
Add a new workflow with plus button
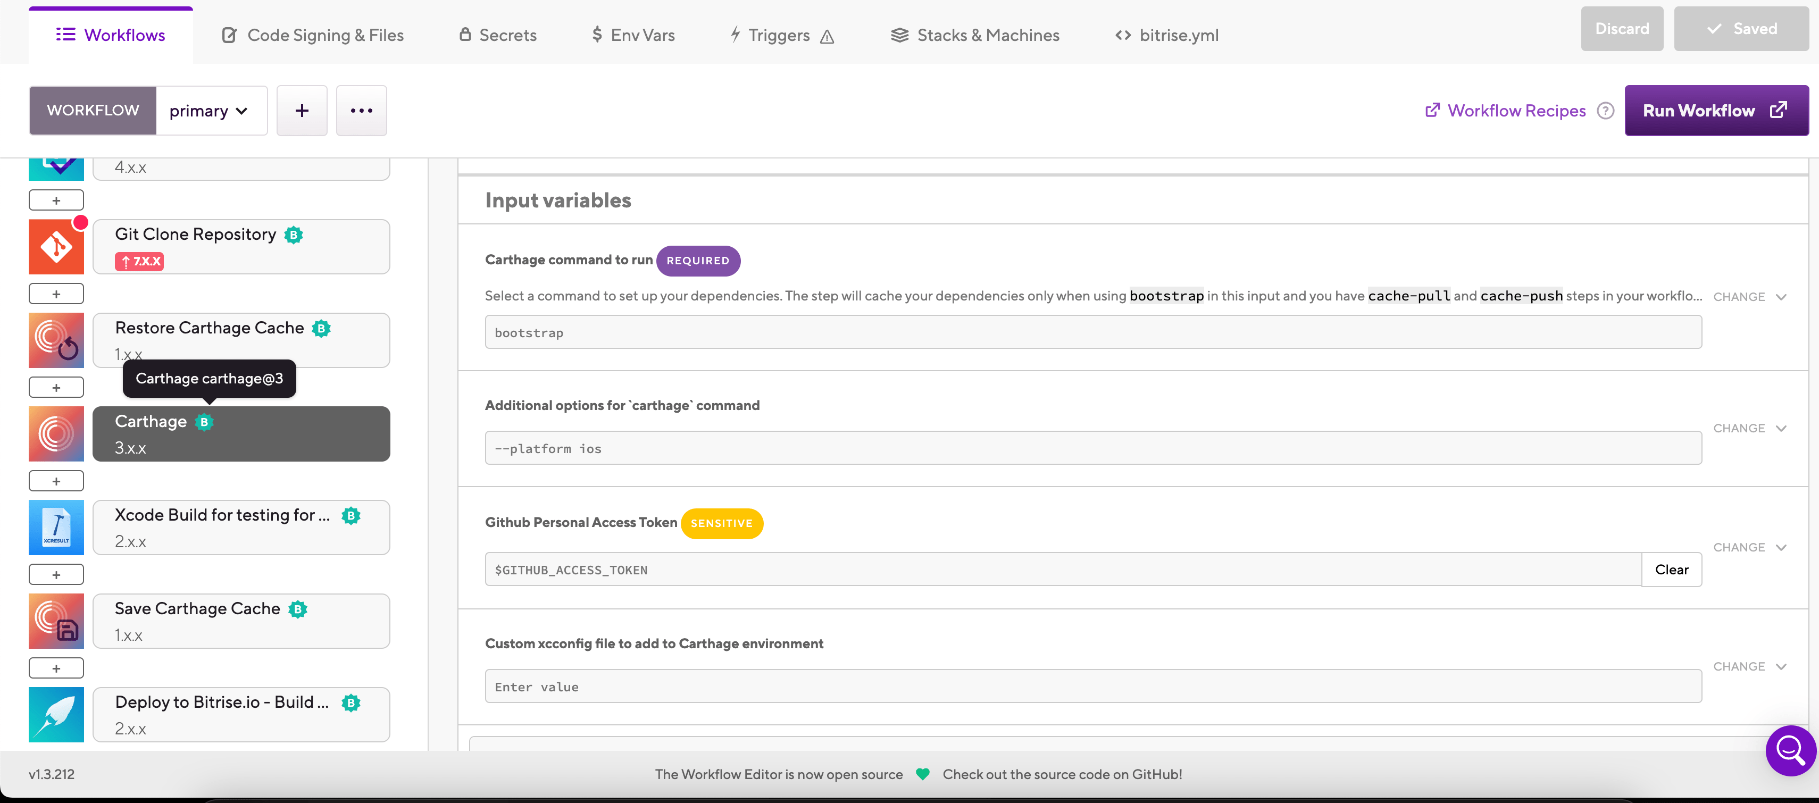pos(302,111)
